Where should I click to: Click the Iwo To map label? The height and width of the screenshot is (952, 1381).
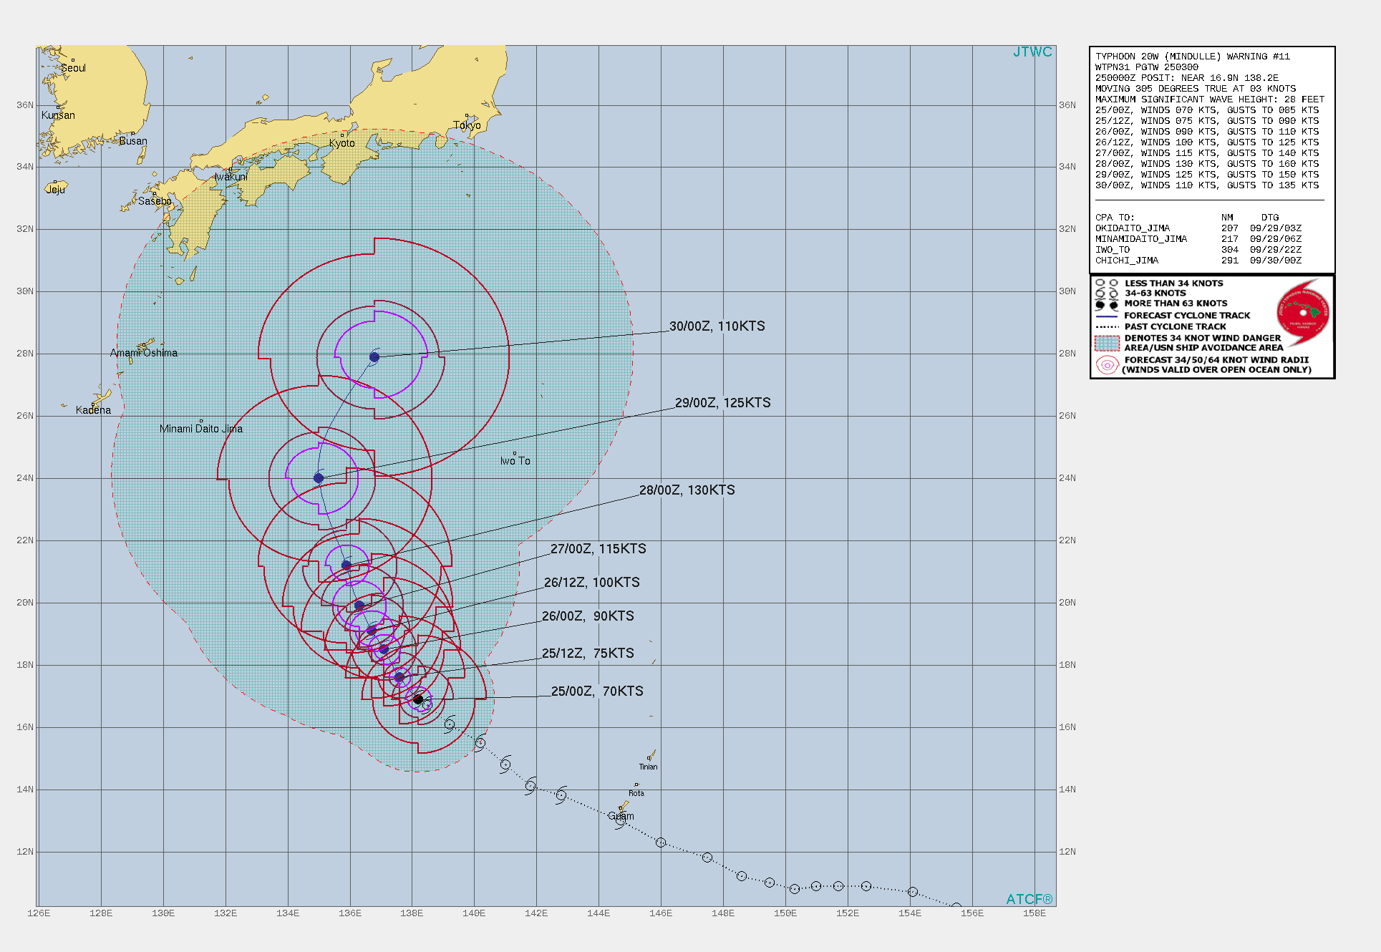[x=515, y=461]
